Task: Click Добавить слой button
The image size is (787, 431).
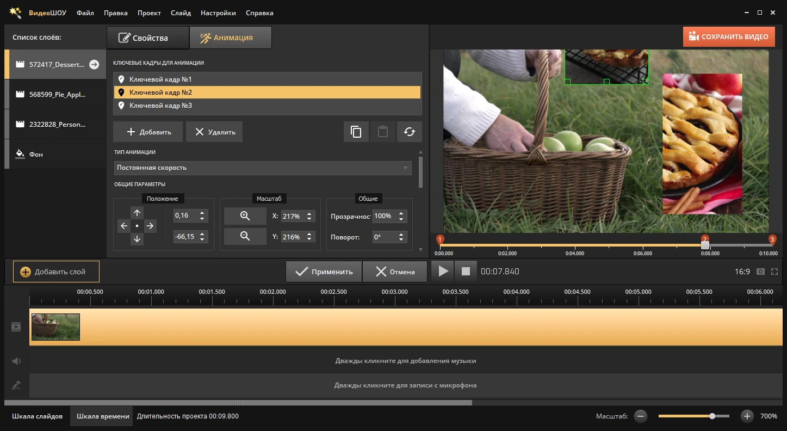Action: [56, 272]
